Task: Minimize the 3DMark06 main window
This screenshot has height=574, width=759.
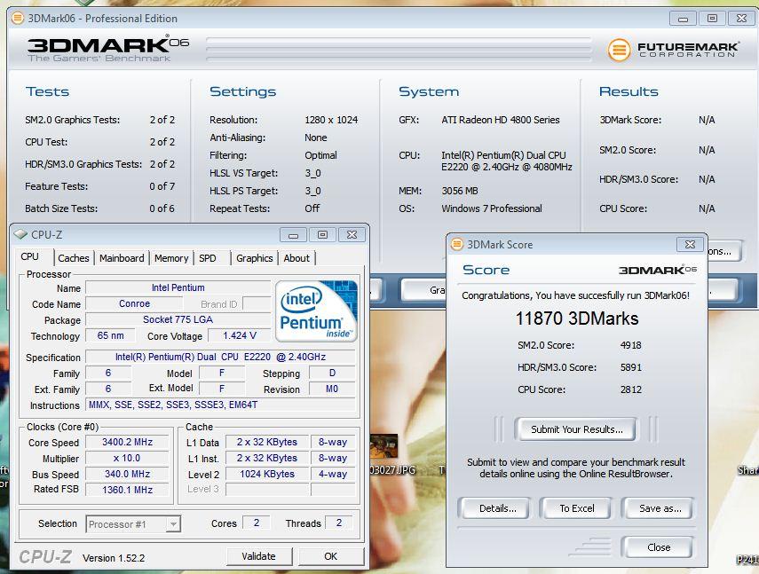Action: tap(683, 19)
